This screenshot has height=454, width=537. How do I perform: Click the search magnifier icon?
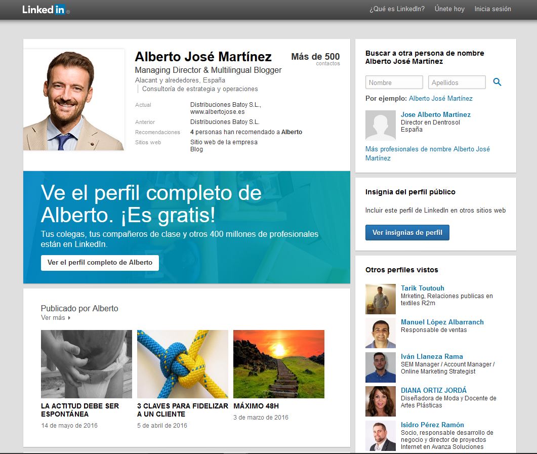coord(497,82)
